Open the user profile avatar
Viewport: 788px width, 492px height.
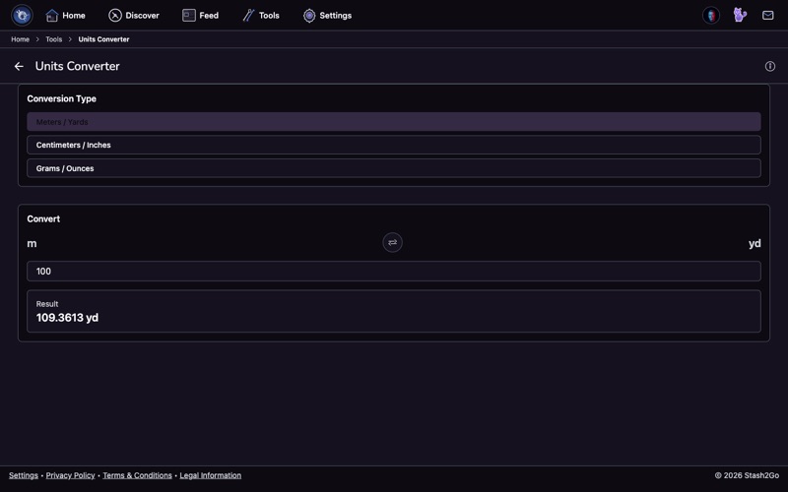point(711,16)
